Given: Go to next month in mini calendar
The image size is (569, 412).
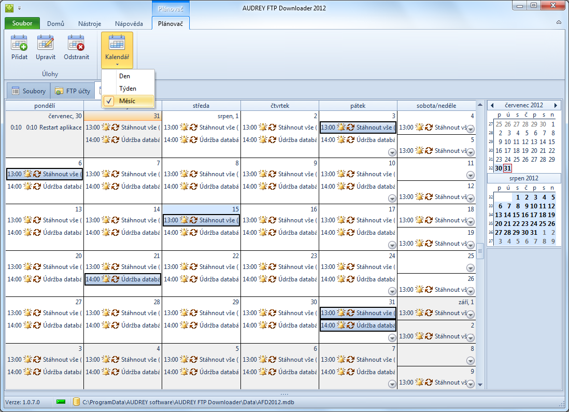Looking at the screenshot, I should [x=556, y=105].
